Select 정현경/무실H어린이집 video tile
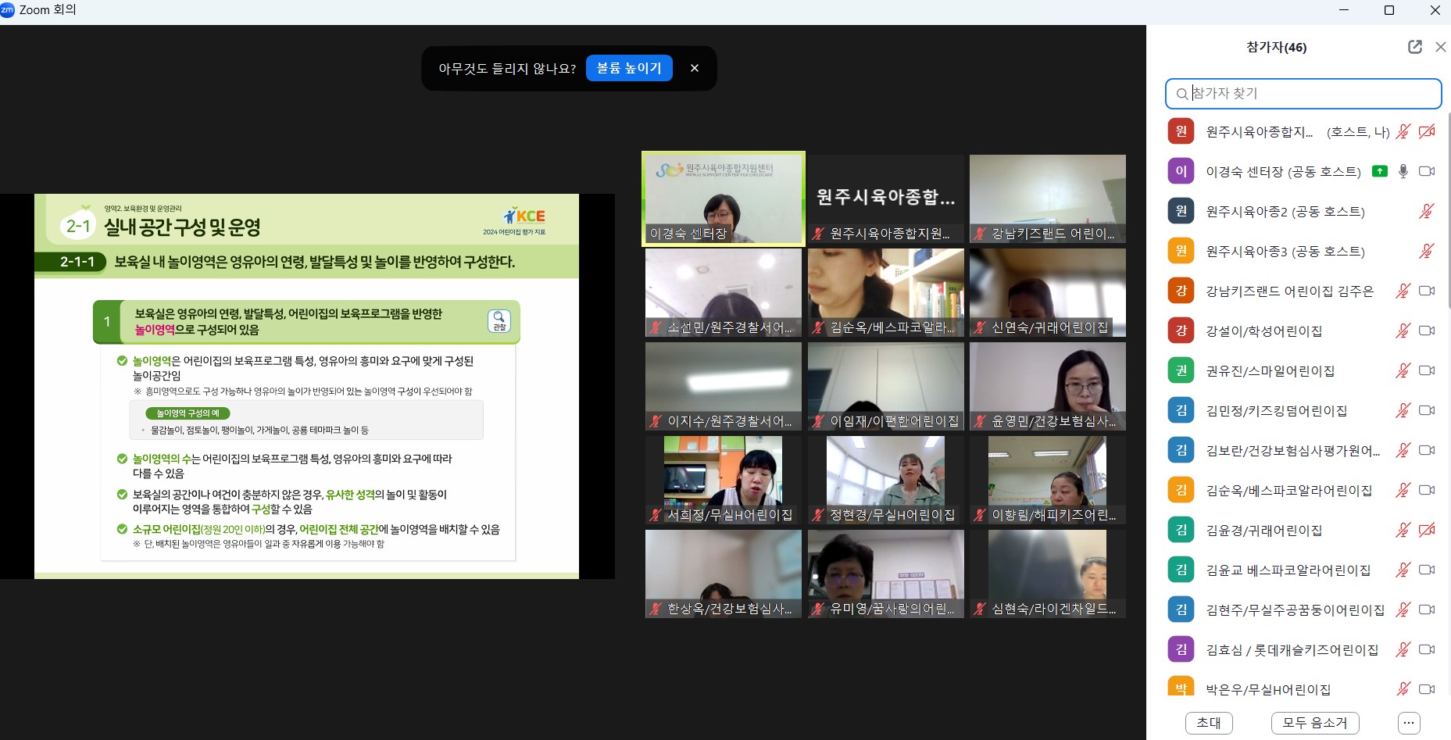This screenshot has height=740, width=1451. click(x=885, y=480)
